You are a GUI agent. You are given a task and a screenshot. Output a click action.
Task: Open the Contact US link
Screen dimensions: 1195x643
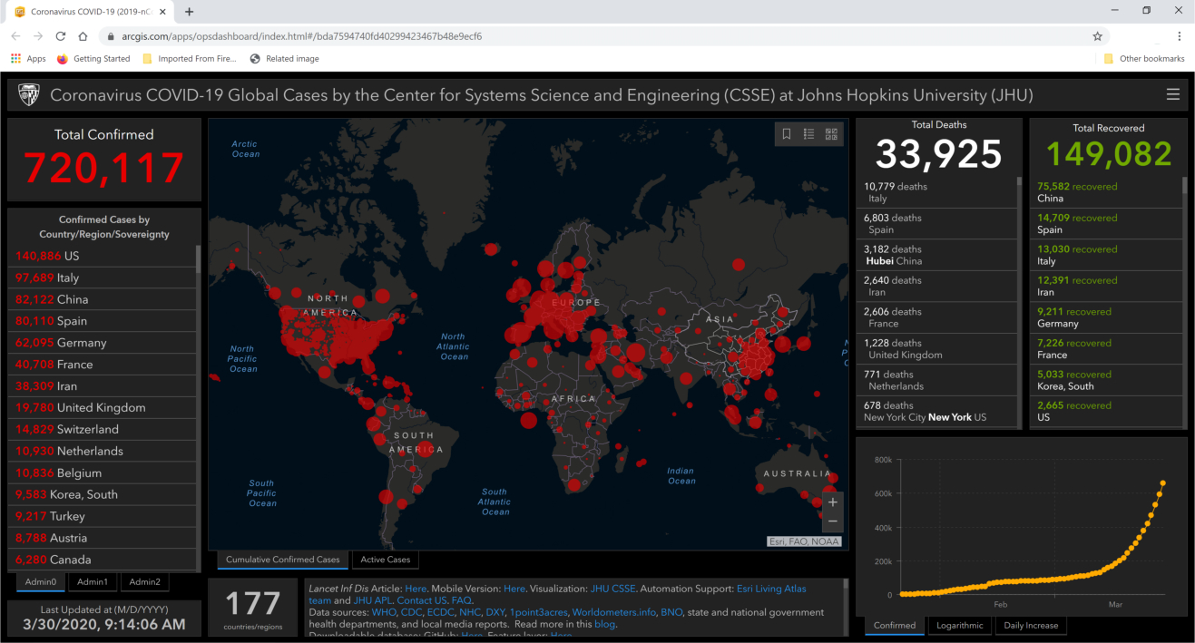[x=421, y=600]
